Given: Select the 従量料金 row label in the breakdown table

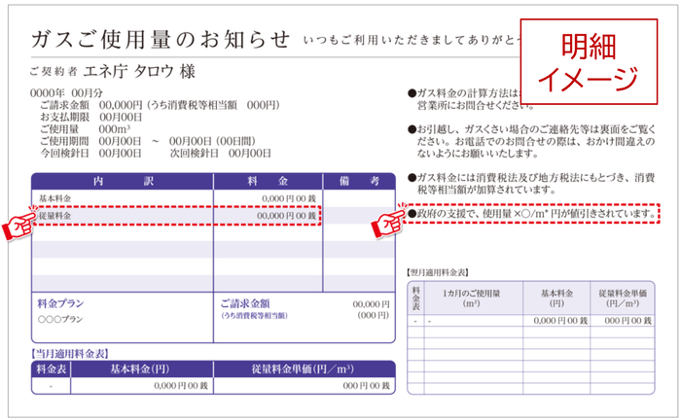Looking at the screenshot, I should coord(54,216).
